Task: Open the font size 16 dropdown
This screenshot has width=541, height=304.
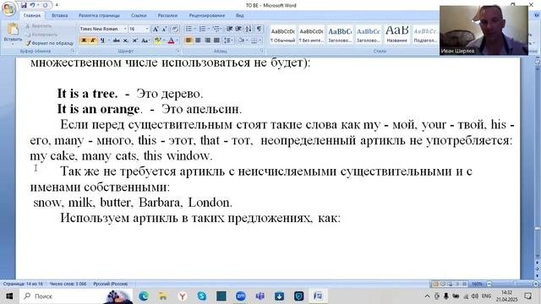Action: coord(147,29)
